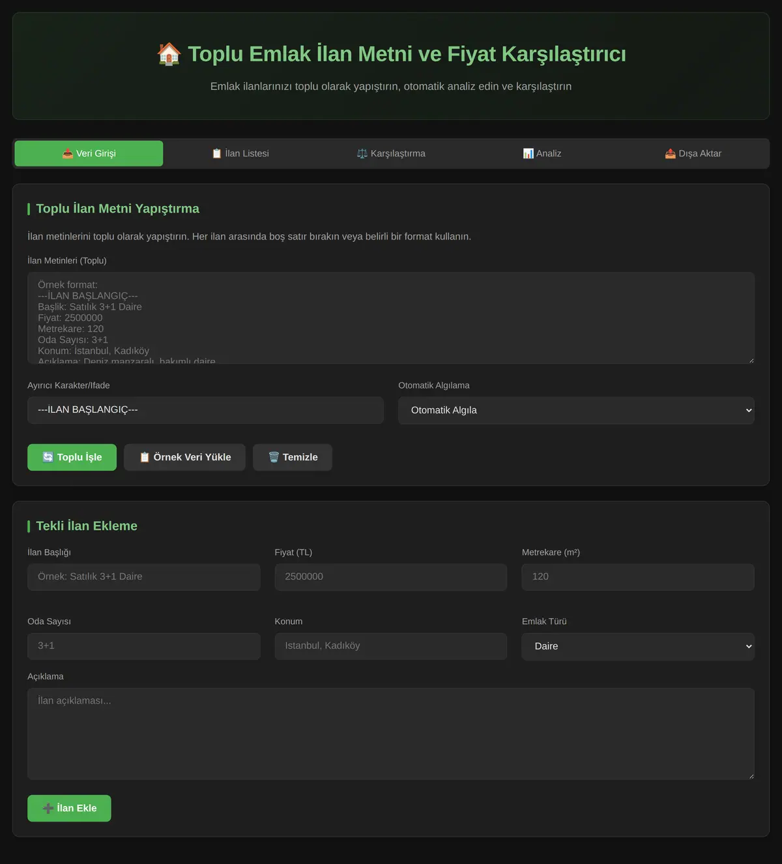
Task: Click the clipboard icon on İlan Listesi tab
Action: (217, 153)
